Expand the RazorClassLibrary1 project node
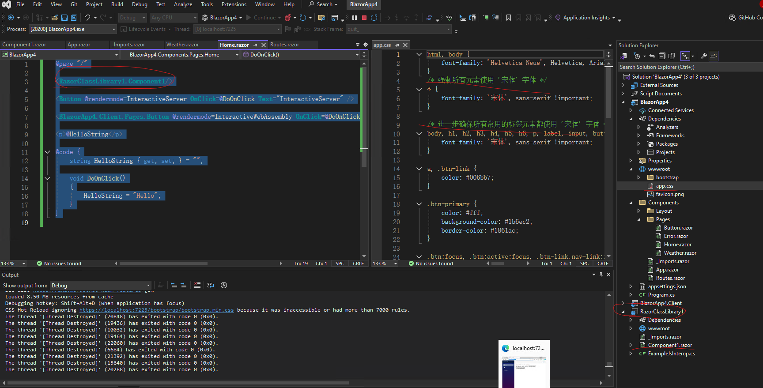This screenshot has height=388, width=763. click(x=623, y=312)
